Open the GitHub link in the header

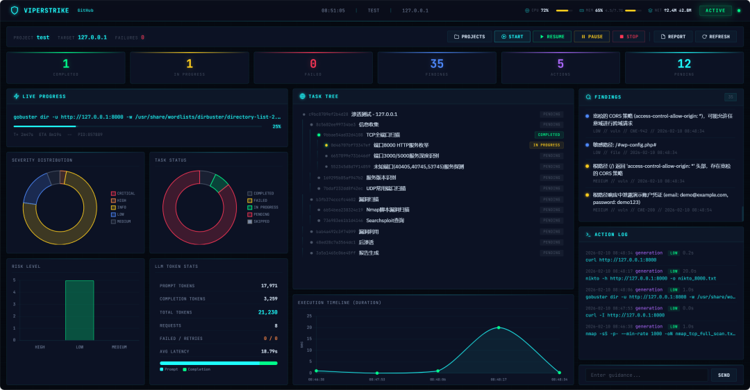pyautogui.click(x=85, y=10)
